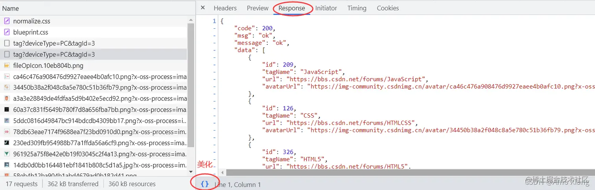Select request name 34450b38a2f048c8a5e780c51b36fb79.png
The image size is (595, 190).
click(100, 87)
